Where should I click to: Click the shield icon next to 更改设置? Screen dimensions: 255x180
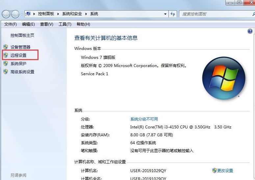tap(214, 170)
